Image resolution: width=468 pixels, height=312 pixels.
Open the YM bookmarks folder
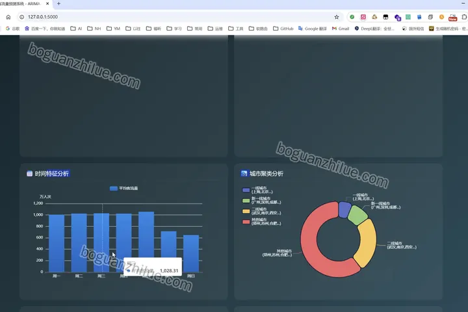(x=113, y=29)
